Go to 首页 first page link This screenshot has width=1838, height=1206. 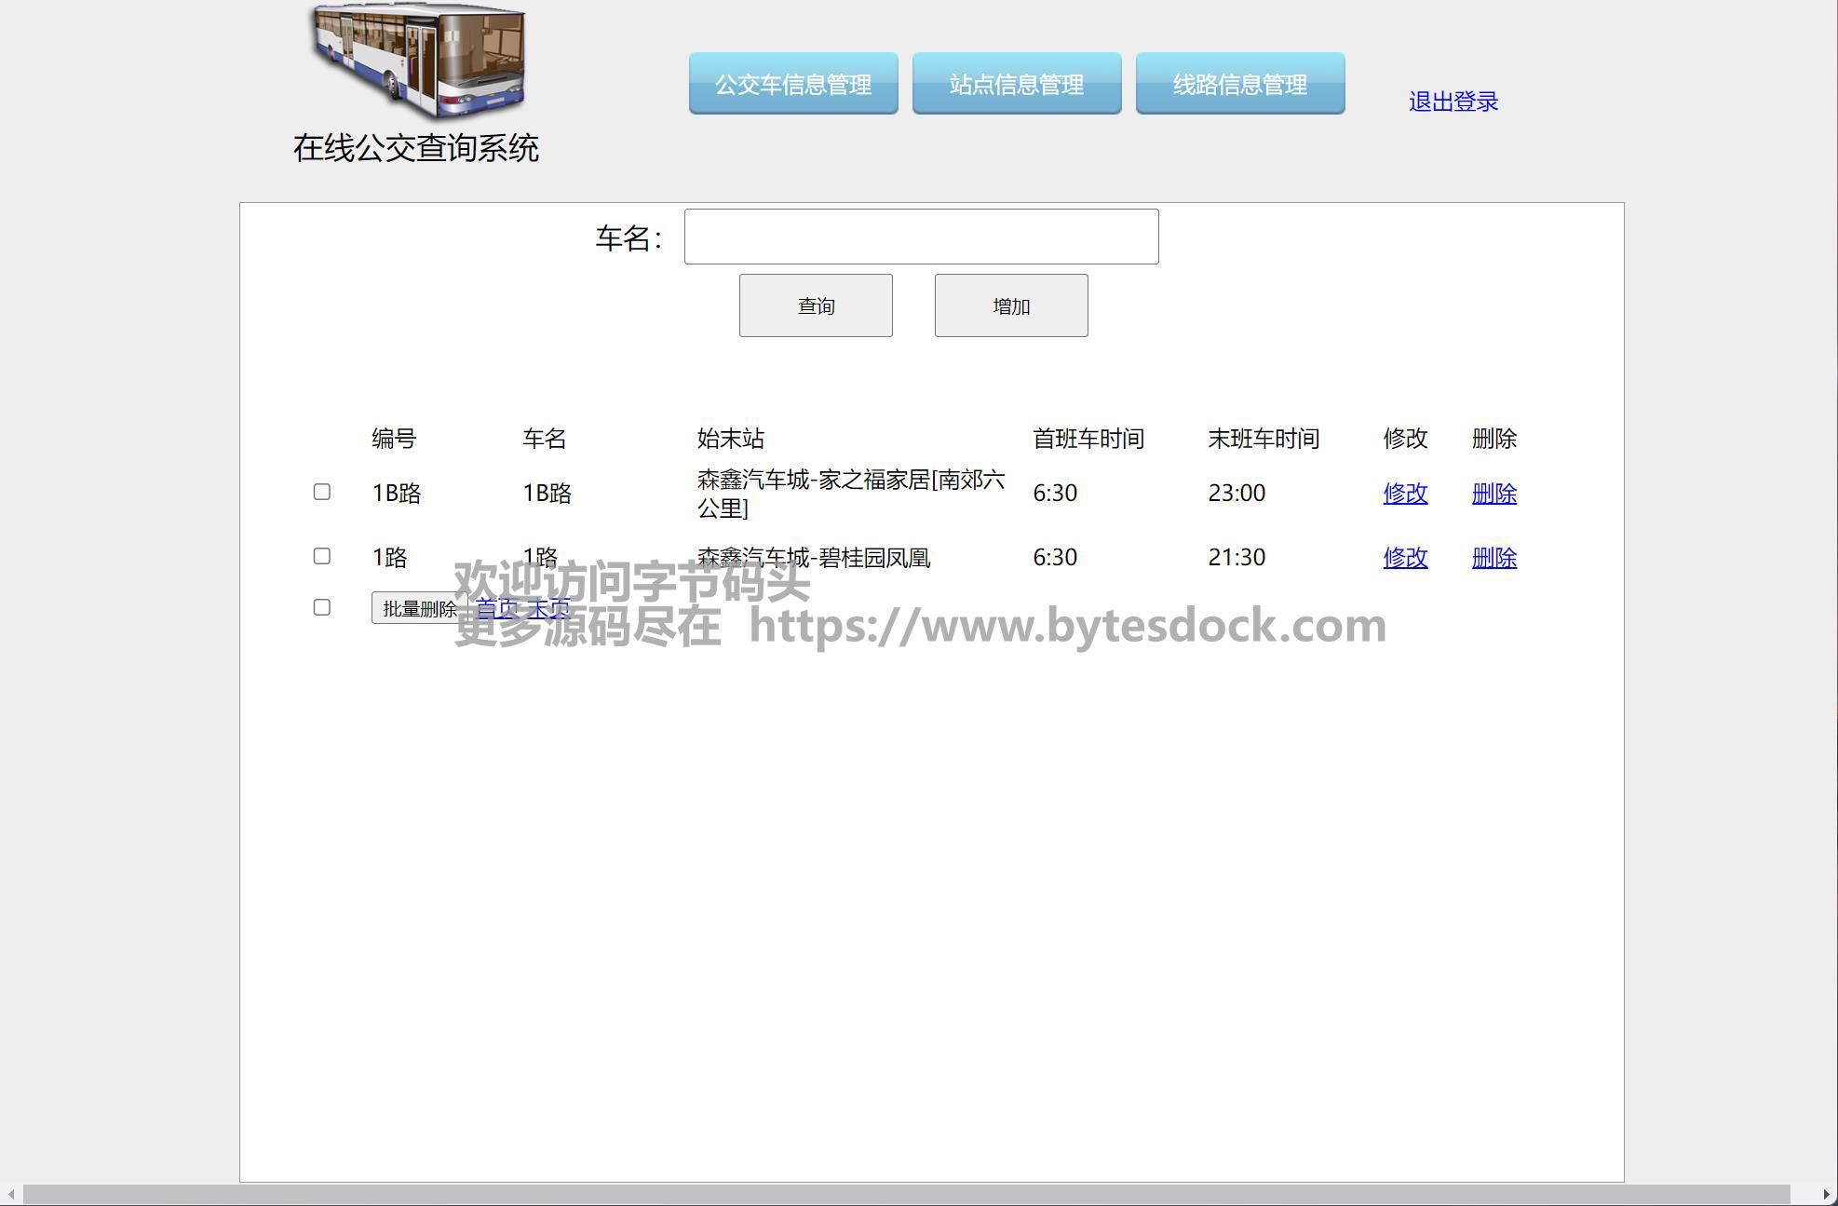[497, 608]
